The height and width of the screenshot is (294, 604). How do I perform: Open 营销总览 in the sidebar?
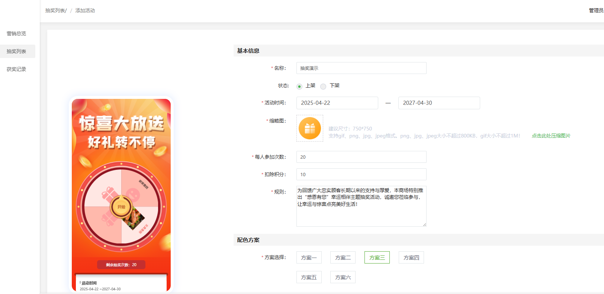tap(16, 33)
